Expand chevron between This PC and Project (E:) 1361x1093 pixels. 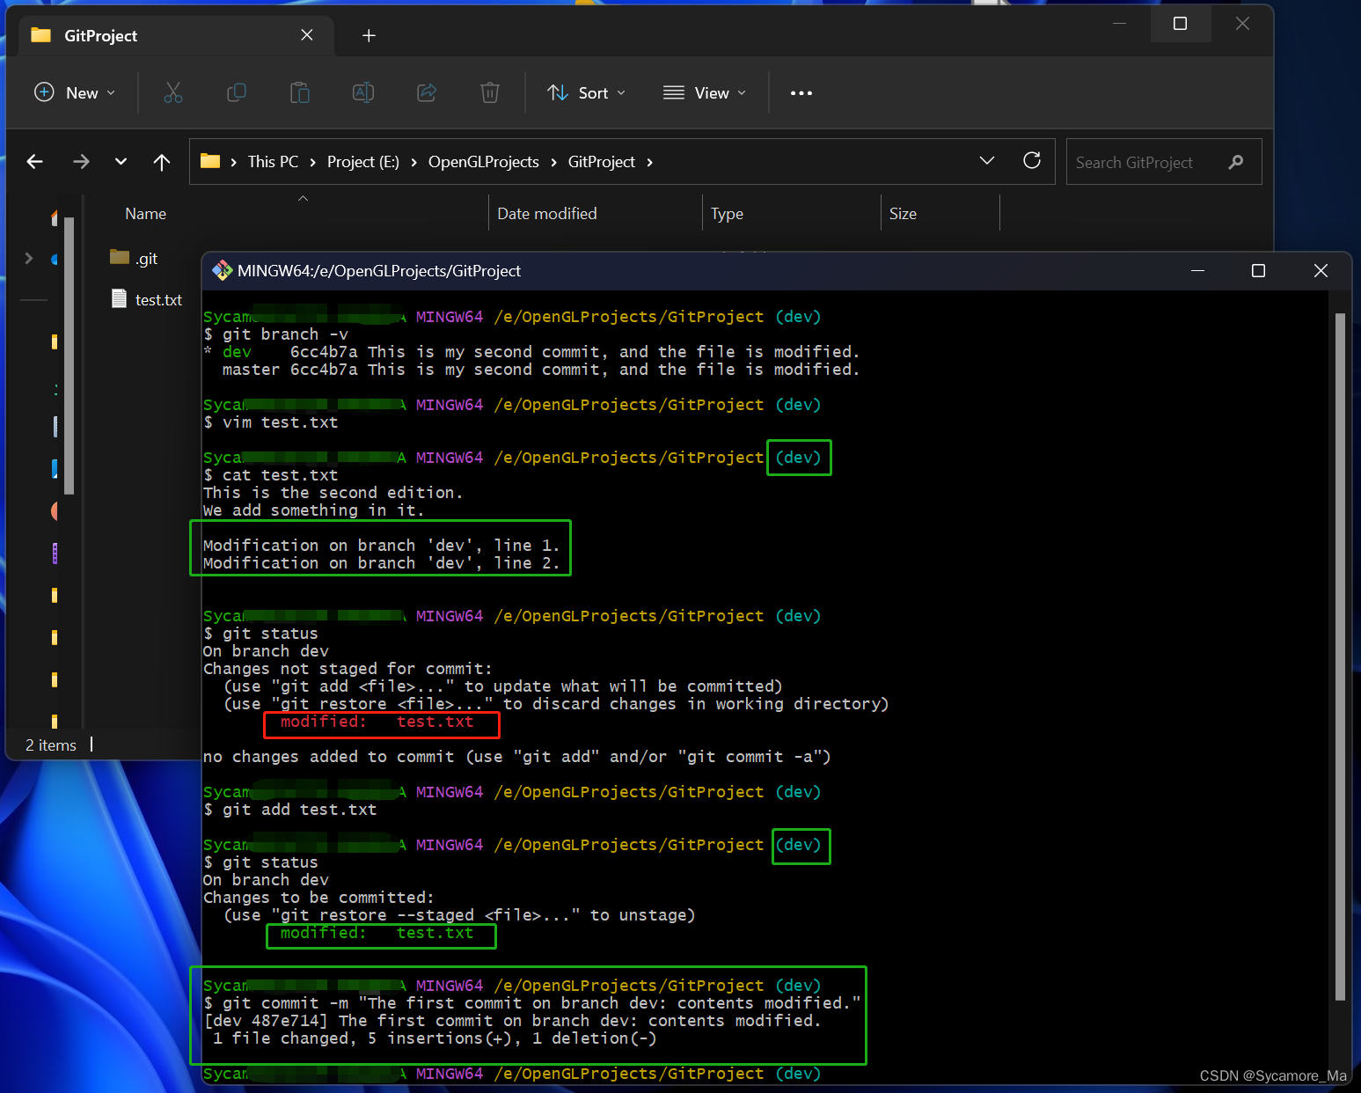(312, 162)
